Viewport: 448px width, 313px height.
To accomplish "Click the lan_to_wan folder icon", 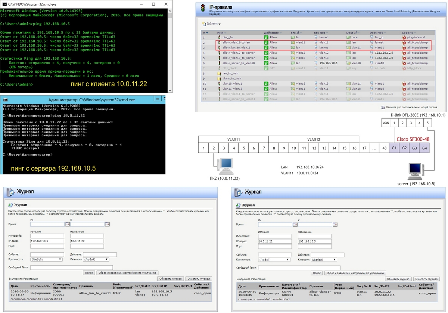I will (x=220, y=73).
